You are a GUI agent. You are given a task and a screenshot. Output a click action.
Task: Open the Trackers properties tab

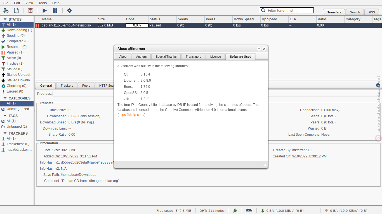67,86
